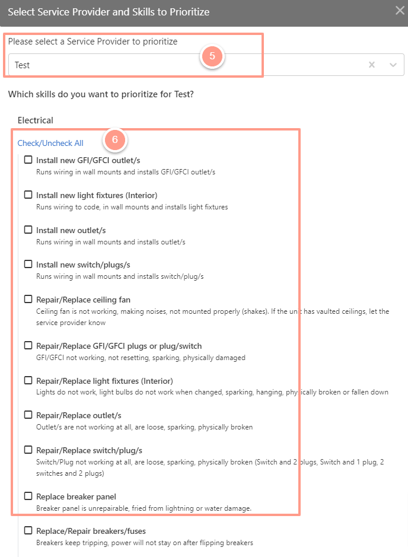Click the Check/Uncheck All link
The height and width of the screenshot is (557, 408).
pyautogui.click(x=50, y=143)
